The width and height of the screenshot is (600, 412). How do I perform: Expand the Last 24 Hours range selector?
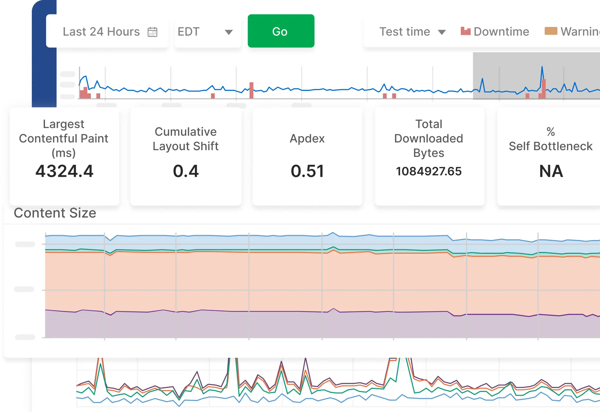click(x=108, y=31)
